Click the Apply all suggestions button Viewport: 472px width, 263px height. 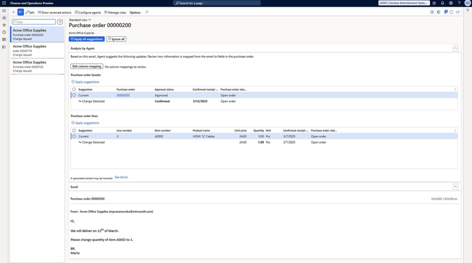[87, 39]
